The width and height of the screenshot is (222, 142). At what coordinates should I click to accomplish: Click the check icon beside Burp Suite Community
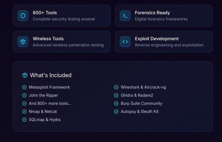click(x=116, y=103)
